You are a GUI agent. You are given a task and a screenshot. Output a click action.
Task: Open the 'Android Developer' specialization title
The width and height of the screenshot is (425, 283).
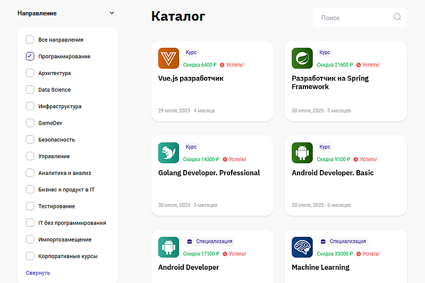(x=189, y=267)
